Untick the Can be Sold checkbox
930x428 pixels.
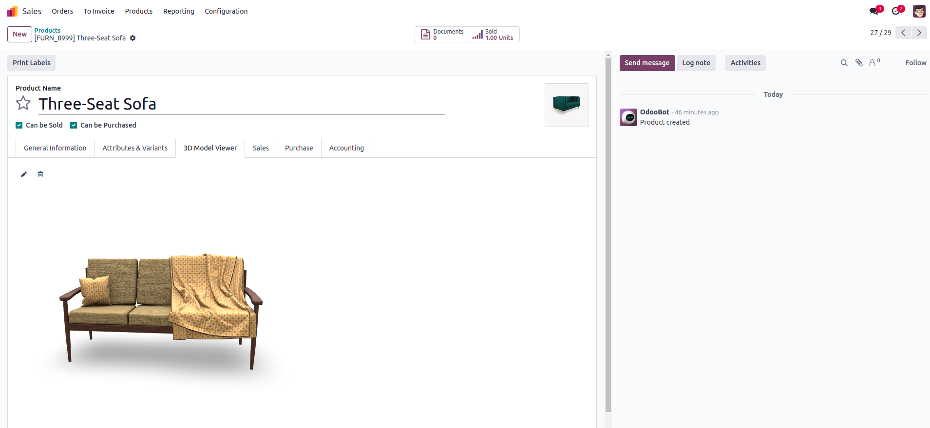[19, 125]
